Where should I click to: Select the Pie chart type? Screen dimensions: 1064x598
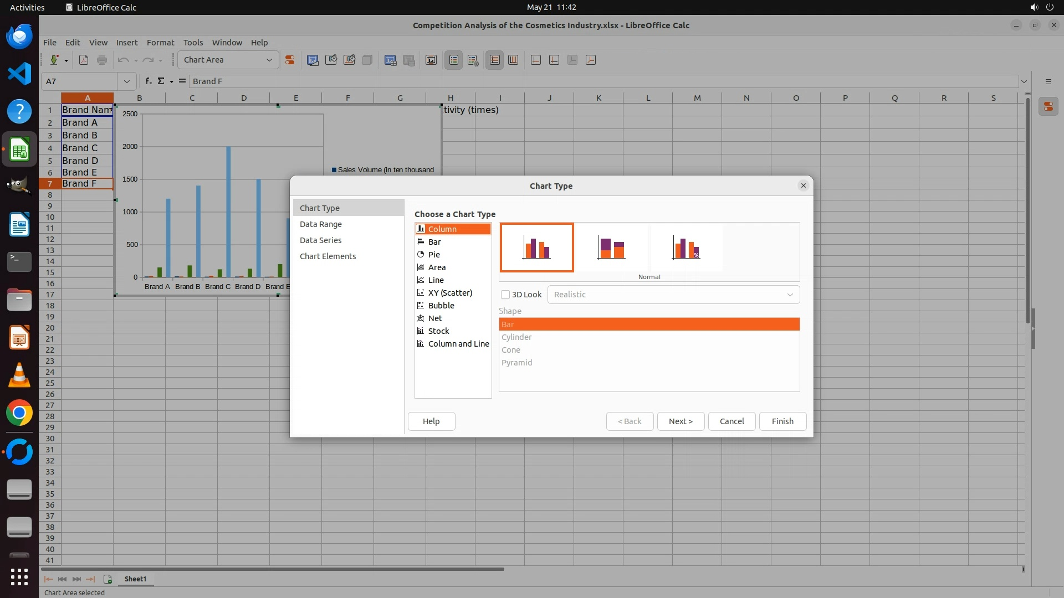tap(434, 255)
